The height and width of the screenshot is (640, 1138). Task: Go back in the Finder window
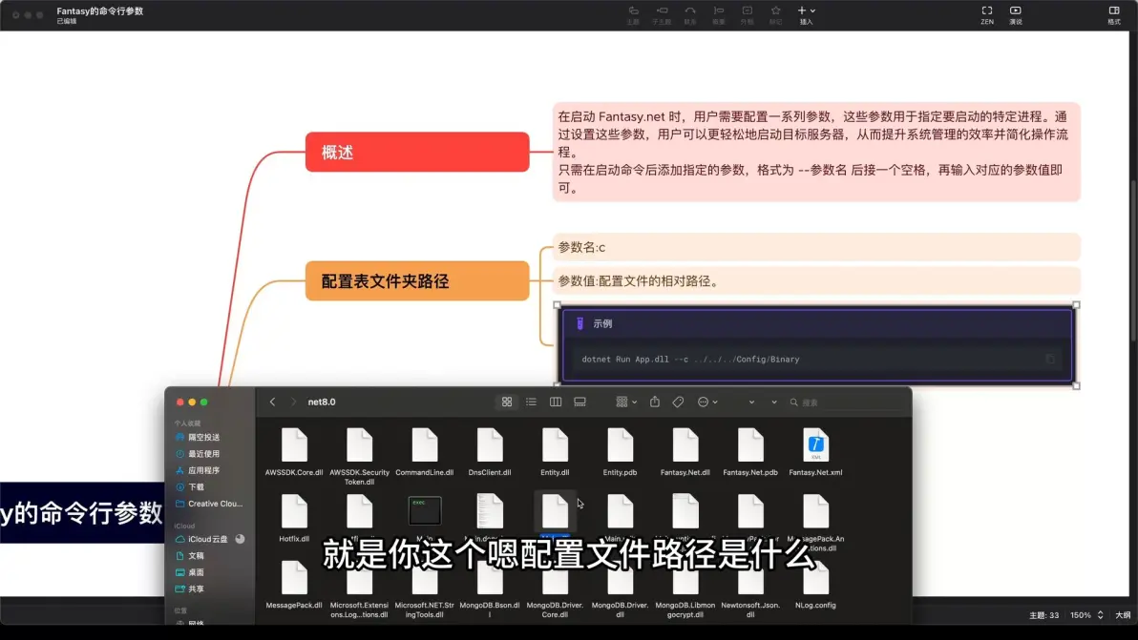point(272,402)
